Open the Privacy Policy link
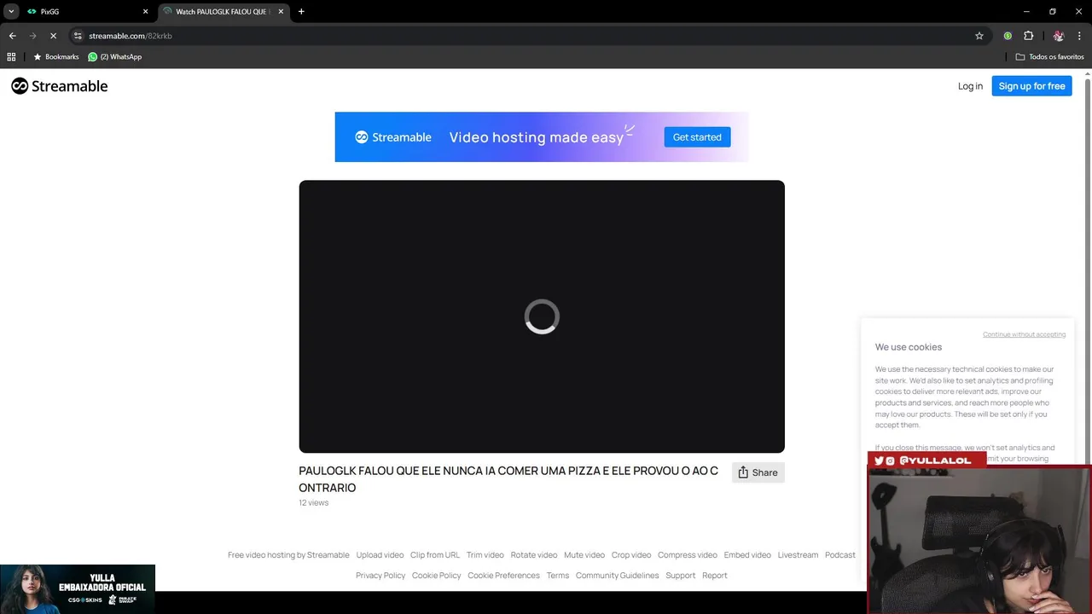The width and height of the screenshot is (1092, 614). 380,576
